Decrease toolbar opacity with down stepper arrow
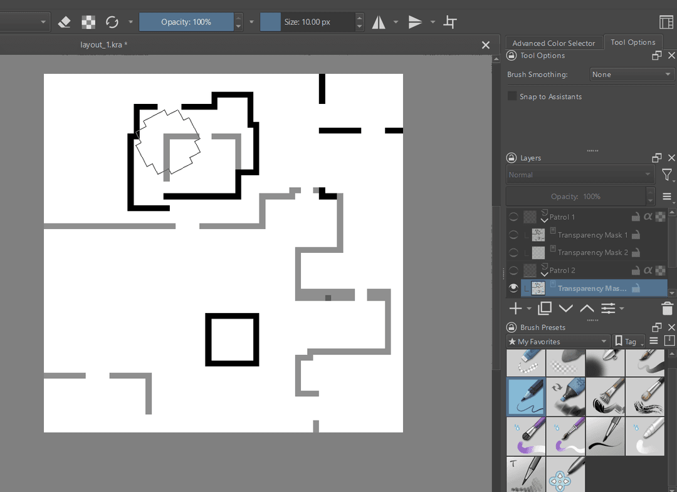Image resolution: width=677 pixels, height=492 pixels. (x=238, y=26)
